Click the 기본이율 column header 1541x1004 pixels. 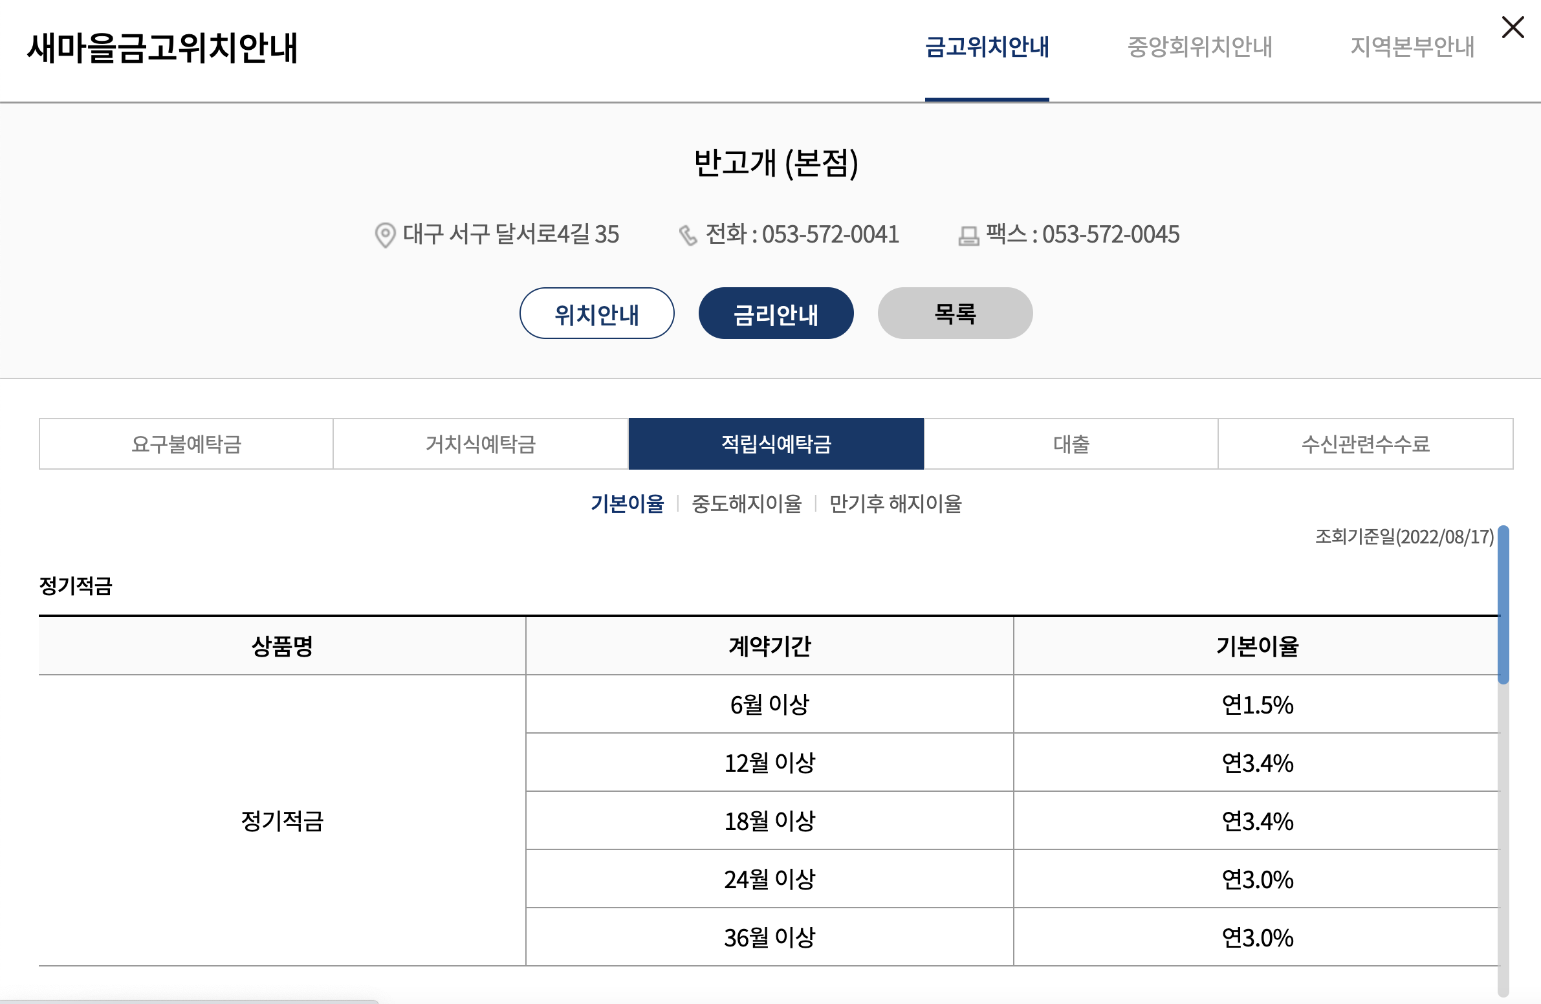coord(1257,646)
